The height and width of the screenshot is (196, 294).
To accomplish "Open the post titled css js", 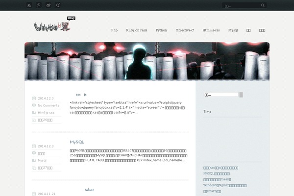I will click(x=81, y=95).
